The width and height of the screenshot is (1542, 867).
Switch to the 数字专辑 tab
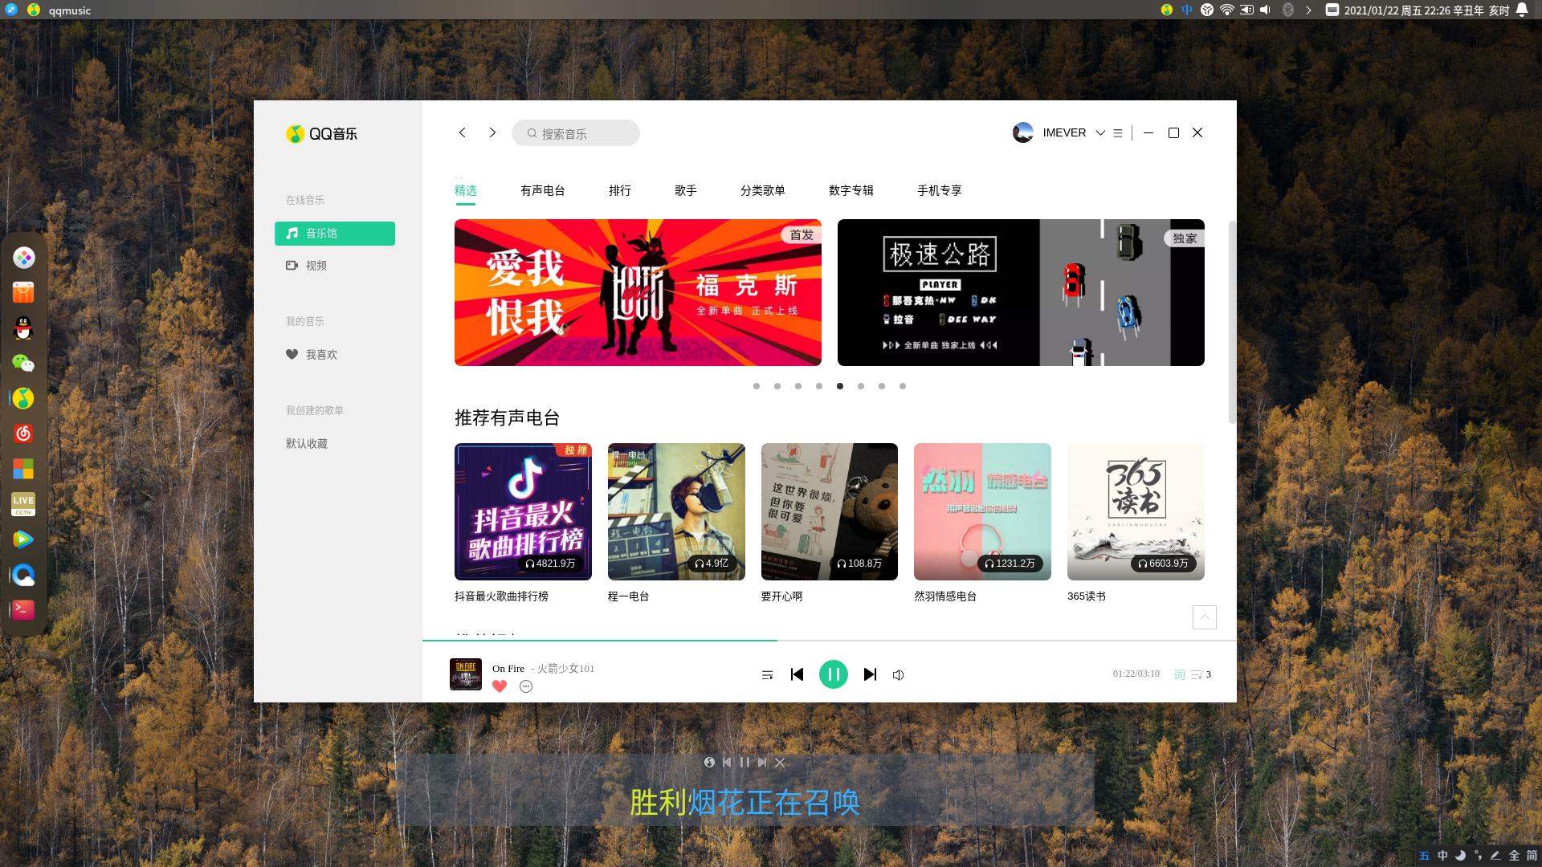(851, 190)
